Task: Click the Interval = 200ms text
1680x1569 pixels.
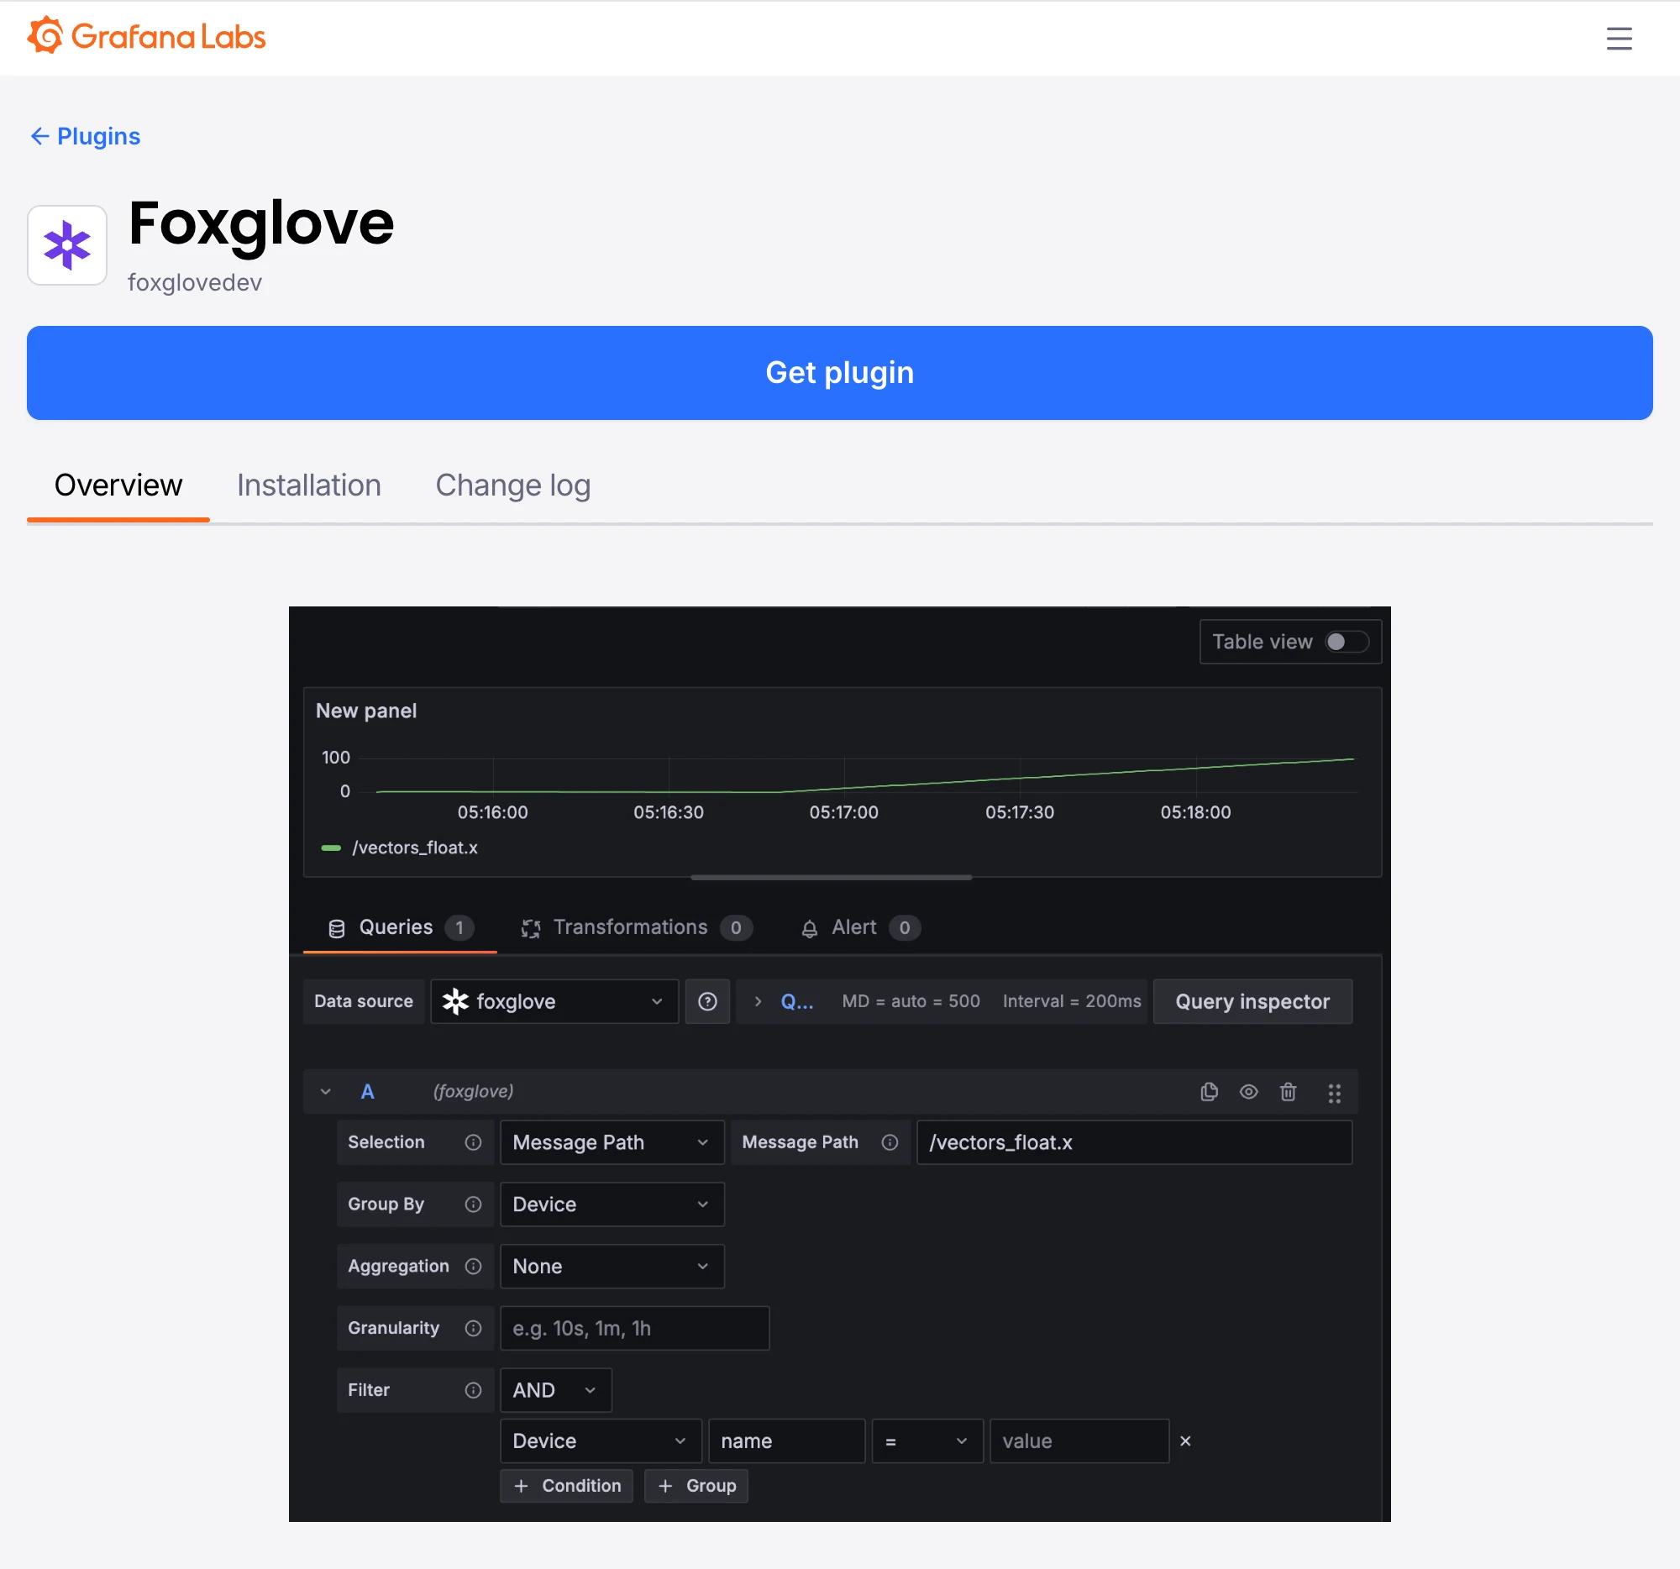Action: click(x=1072, y=1001)
